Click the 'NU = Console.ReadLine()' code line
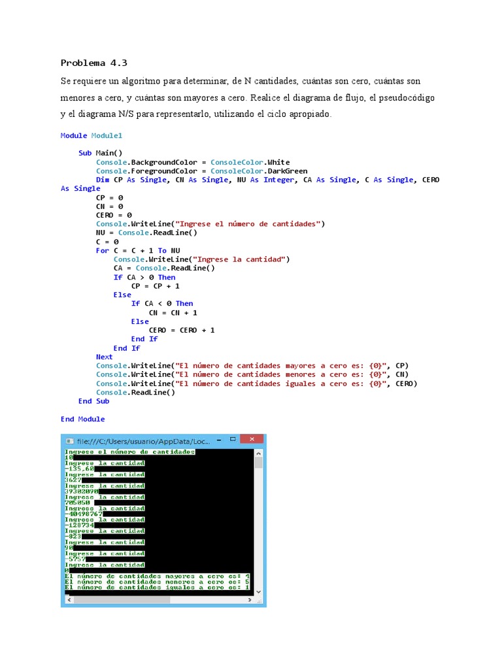Screen dimensions: 502x669 coord(146,233)
